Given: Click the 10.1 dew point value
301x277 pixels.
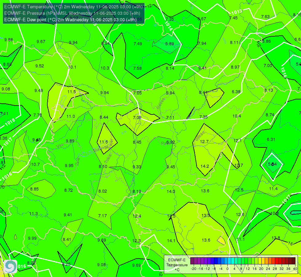Looking at the screenshot, I should pos(72,67).
